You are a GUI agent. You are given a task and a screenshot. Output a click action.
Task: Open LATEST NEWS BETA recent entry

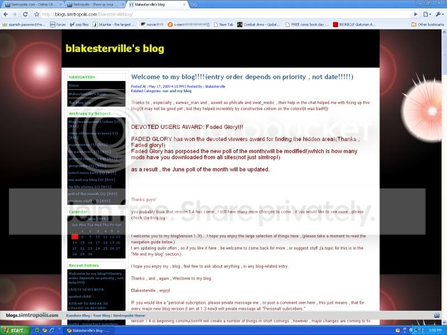86,289
